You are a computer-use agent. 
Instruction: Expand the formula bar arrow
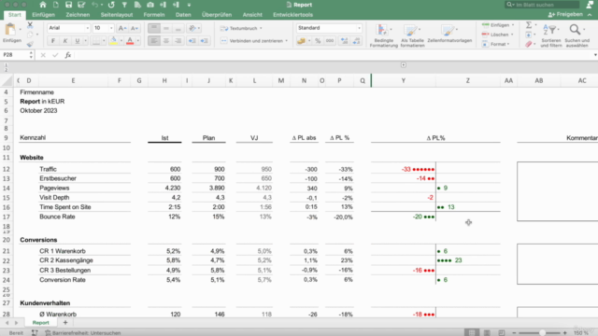(595, 55)
